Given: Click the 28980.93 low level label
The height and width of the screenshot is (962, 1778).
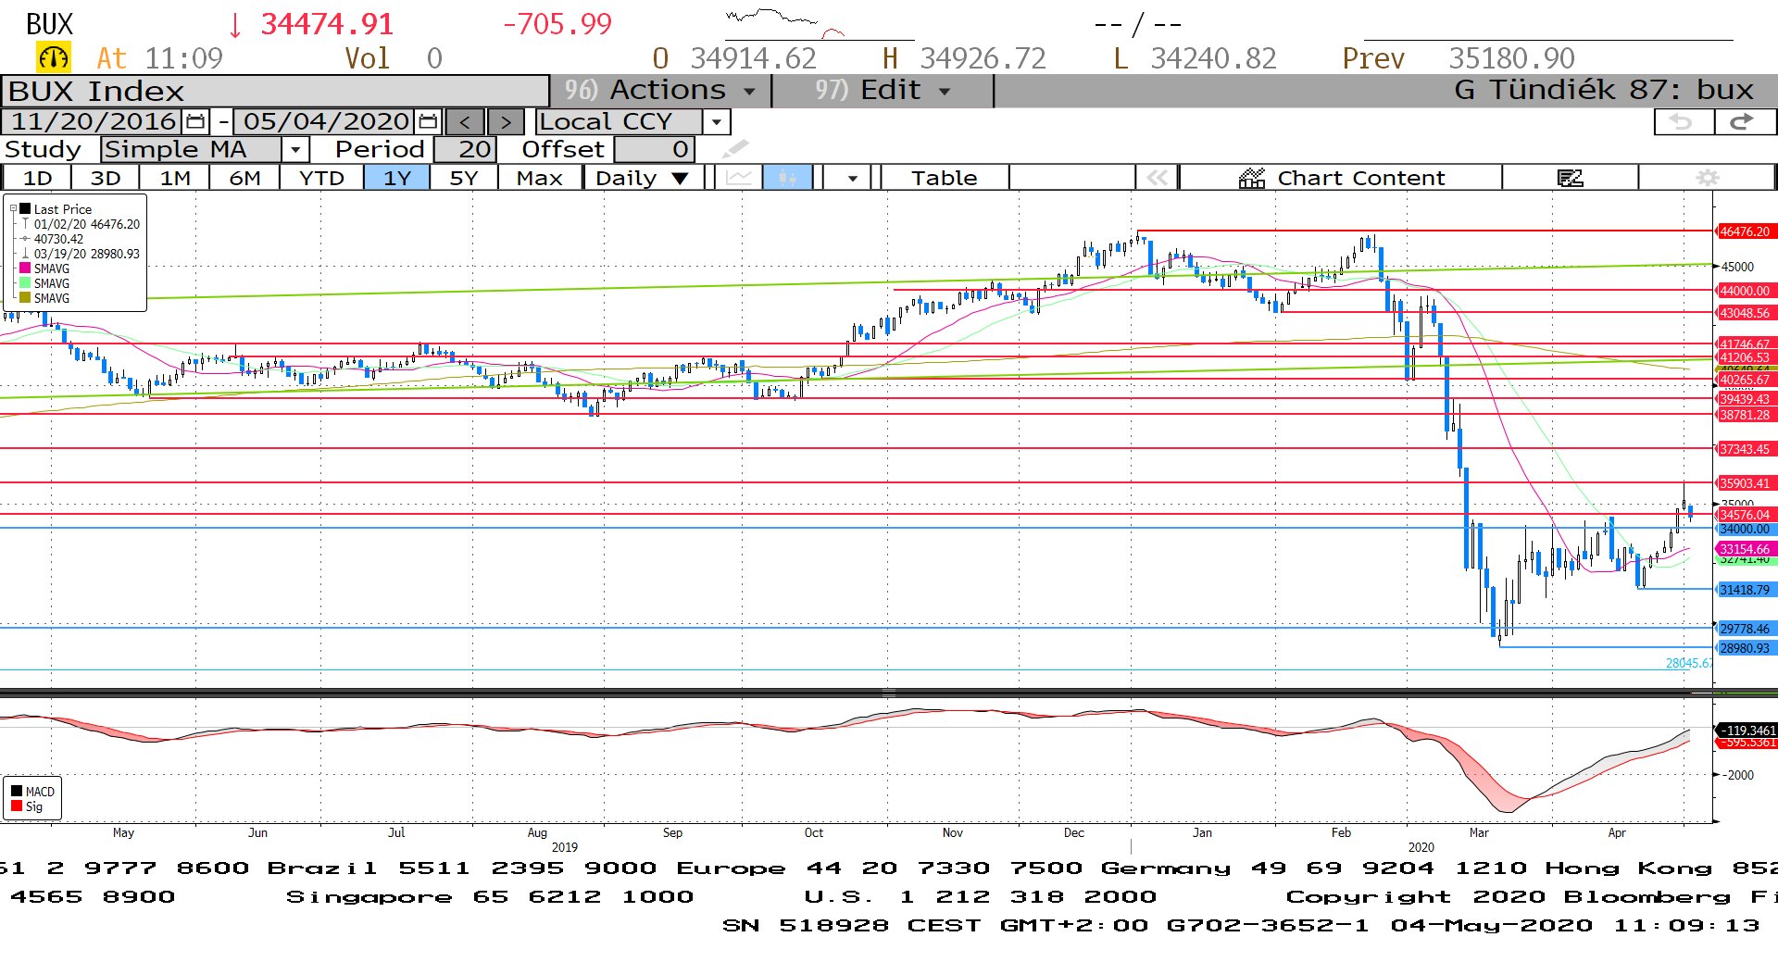Looking at the screenshot, I should tap(1746, 648).
